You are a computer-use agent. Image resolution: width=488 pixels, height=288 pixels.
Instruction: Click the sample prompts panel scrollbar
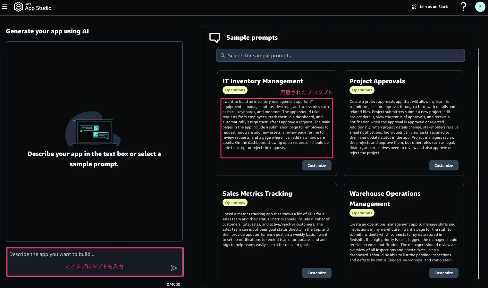[478, 58]
